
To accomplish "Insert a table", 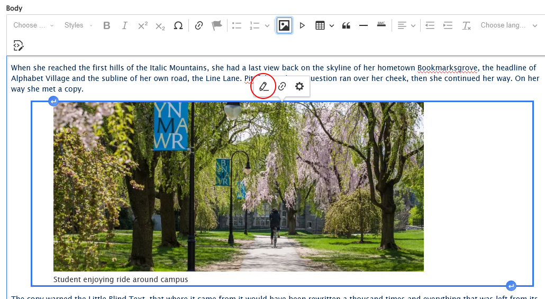I will point(320,25).
